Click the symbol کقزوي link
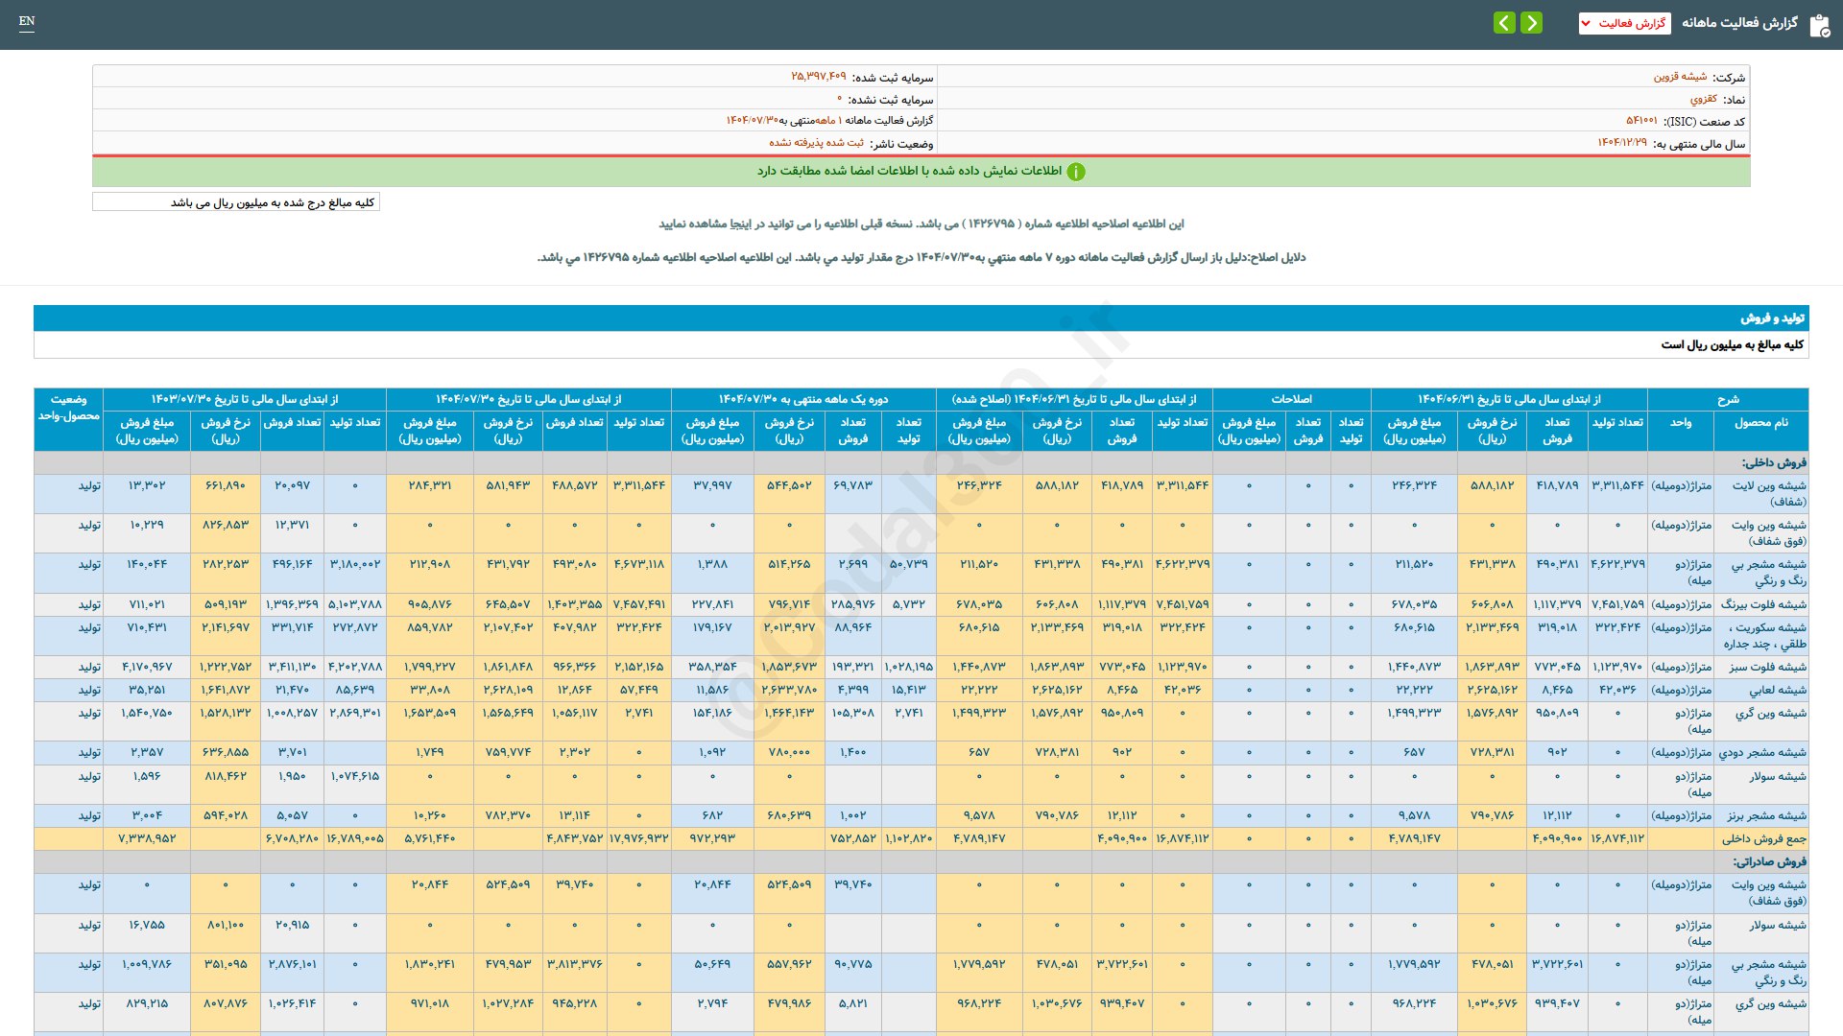The image size is (1843, 1036). [x=1703, y=99]
